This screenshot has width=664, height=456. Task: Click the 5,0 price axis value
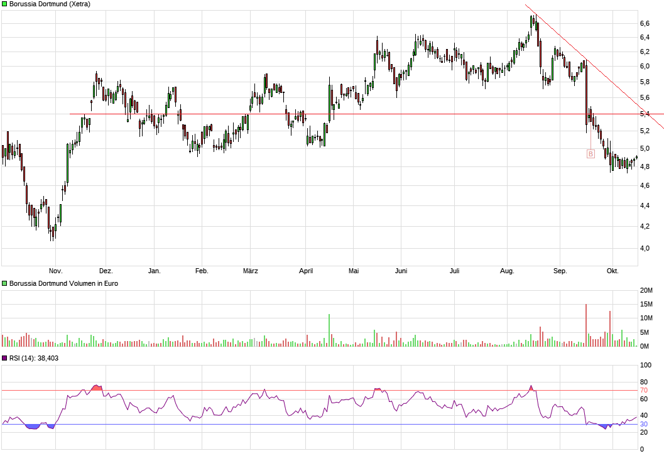pos(645,149)
